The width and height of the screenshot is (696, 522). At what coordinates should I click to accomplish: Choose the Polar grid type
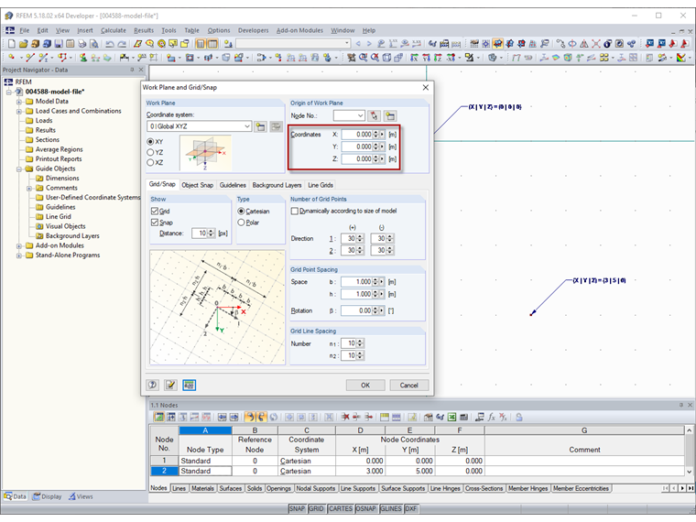(242, 222)
